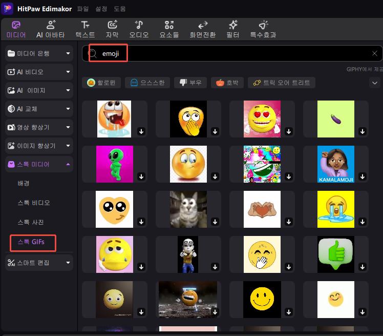Switch to the 텍스트 tab
383x336 pixels.
tap(85, 29)
